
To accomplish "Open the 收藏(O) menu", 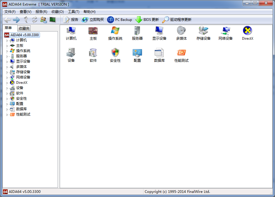I will (x=58, y=12).
